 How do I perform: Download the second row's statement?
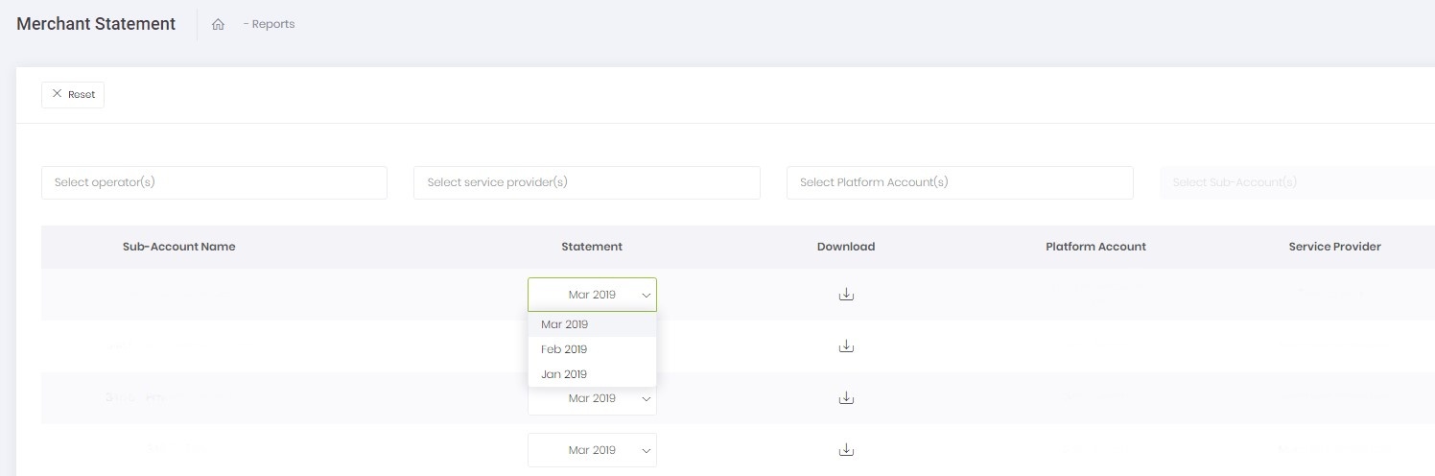point(846,346)
